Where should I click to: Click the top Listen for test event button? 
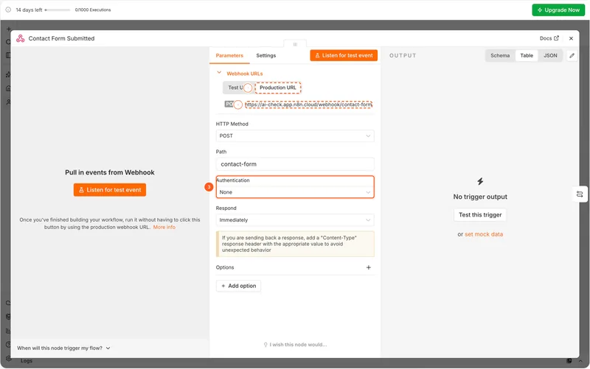(344, 55)
